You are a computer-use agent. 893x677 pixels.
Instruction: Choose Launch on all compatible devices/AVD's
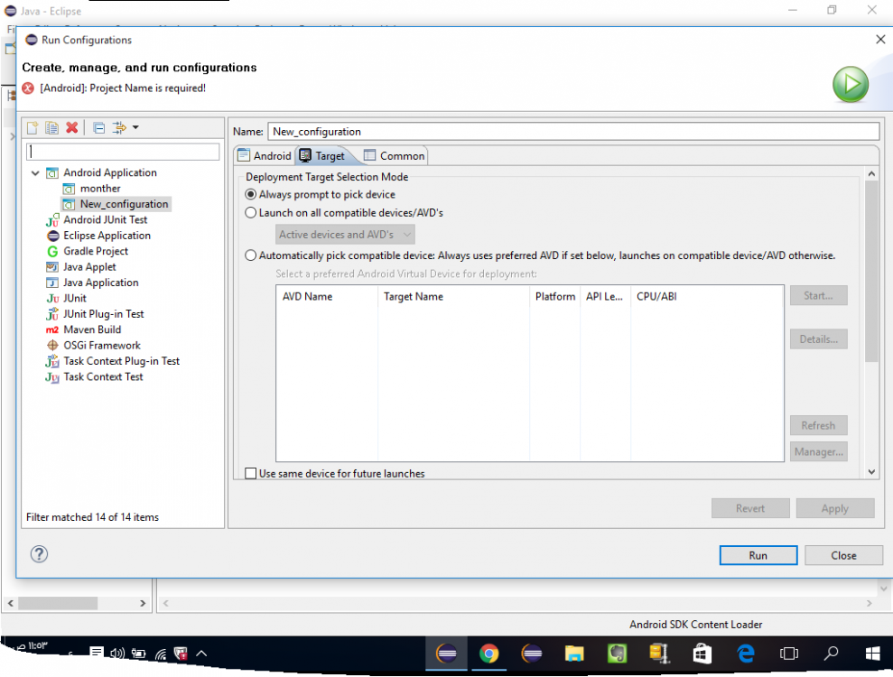click(x=251, y=212)
